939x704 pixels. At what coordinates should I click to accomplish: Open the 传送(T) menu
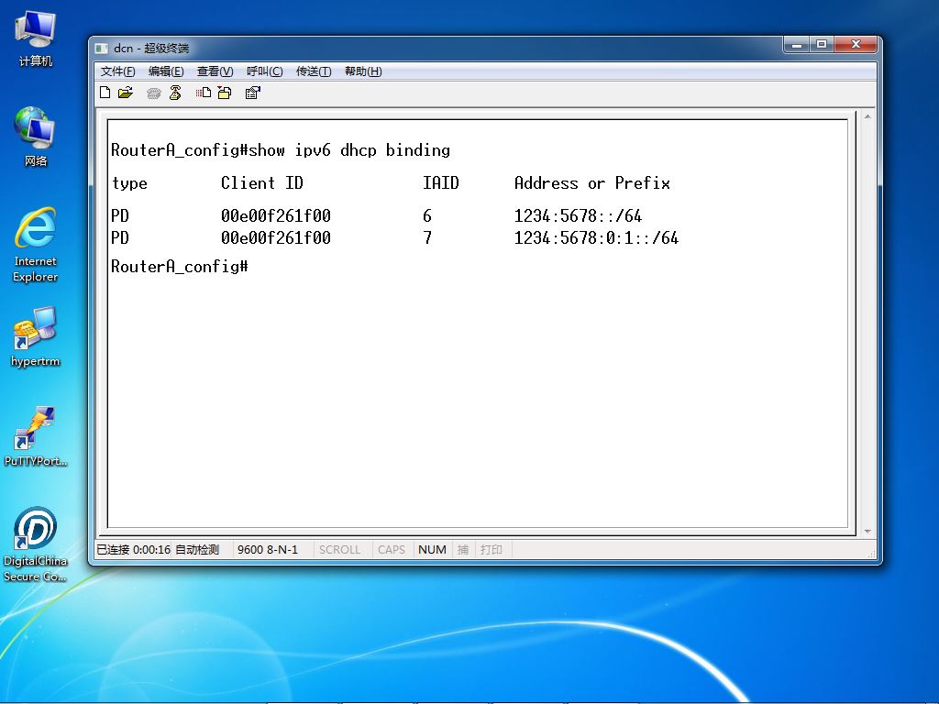point(314,71)
